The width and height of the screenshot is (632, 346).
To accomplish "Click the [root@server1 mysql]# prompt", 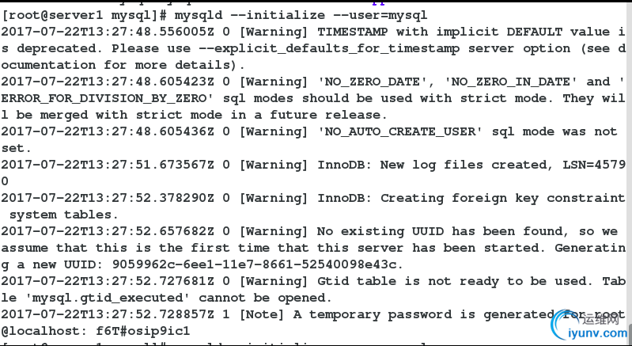I will (84, 15).
